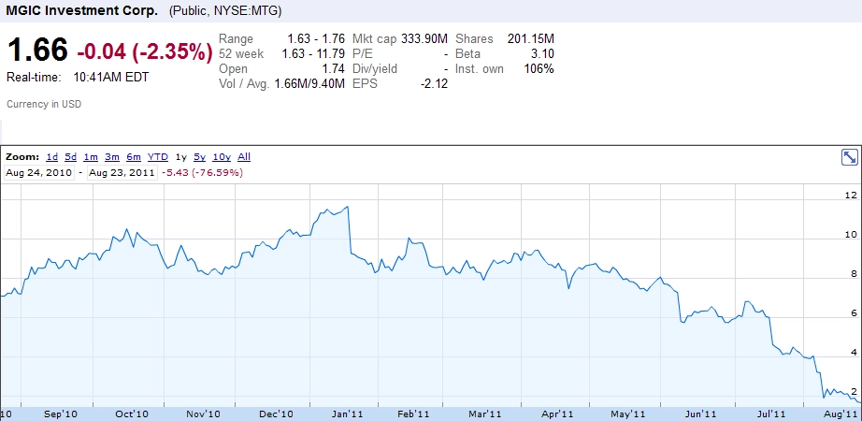
Task: Click the Jun'11 timeline label
Action: point(702,414)
